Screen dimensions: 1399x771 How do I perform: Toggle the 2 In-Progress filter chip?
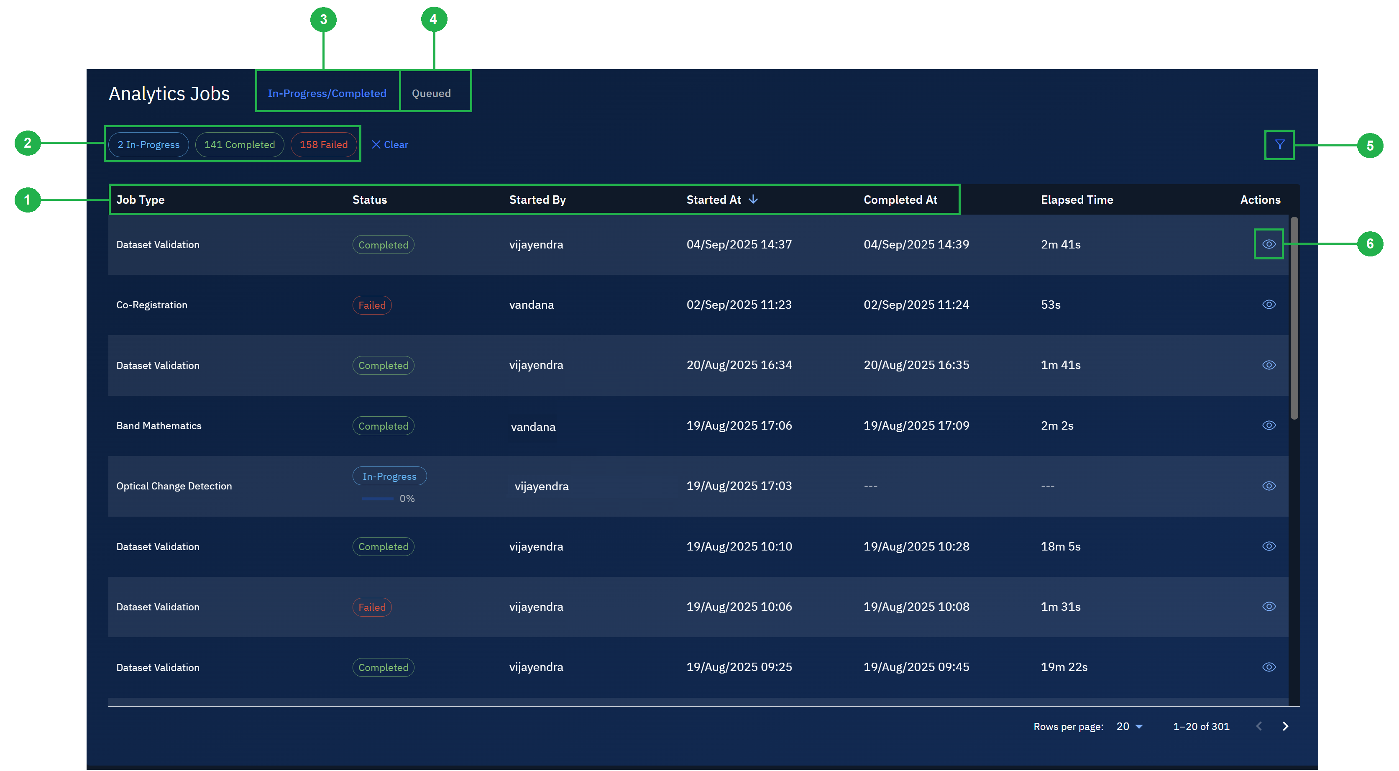click(148, 144)
